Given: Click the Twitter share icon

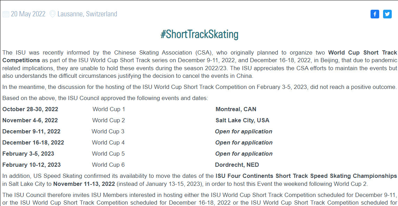Looking at the screenshot, I should (387, 14).
